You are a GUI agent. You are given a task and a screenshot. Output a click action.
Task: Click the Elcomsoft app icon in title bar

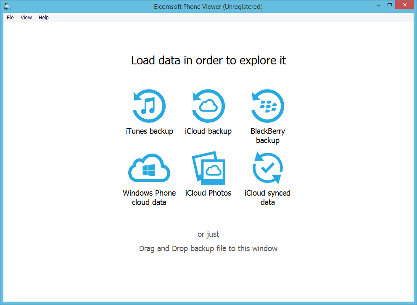(x=7, y=6)
